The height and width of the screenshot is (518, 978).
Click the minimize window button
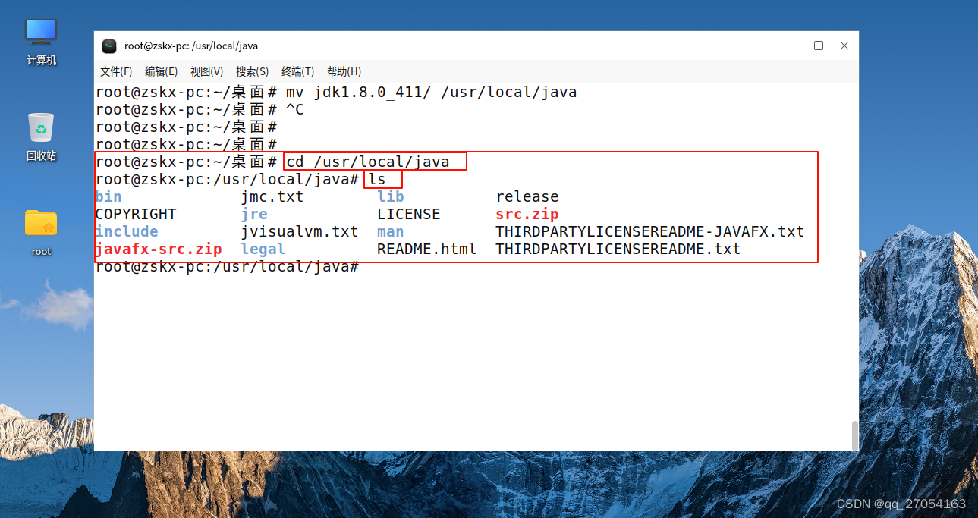pos(792,46)
